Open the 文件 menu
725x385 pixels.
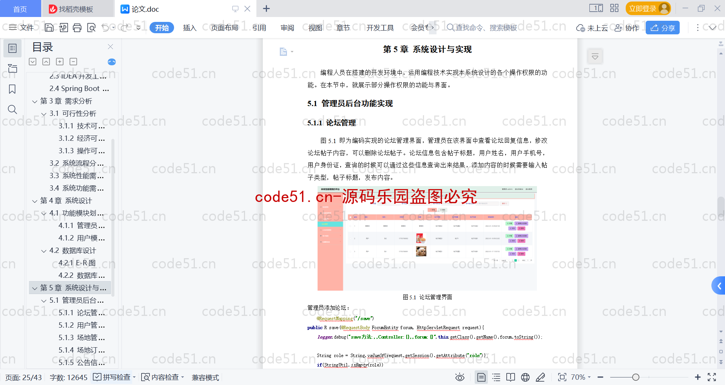22,28
